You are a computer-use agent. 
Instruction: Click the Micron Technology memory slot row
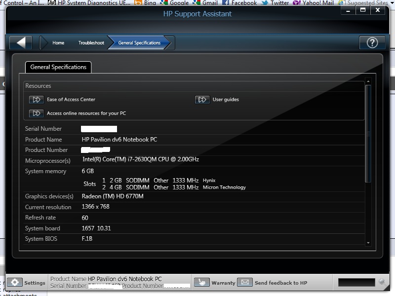point(174,187)
